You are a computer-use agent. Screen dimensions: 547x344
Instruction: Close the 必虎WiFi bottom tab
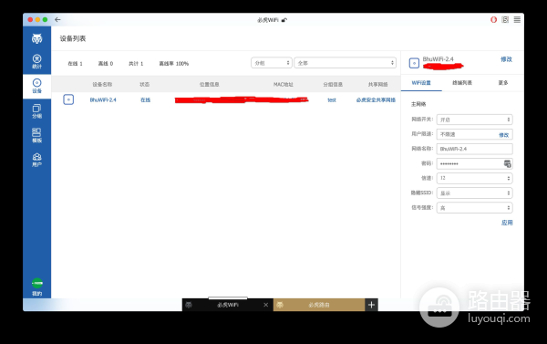pos(266,305)
